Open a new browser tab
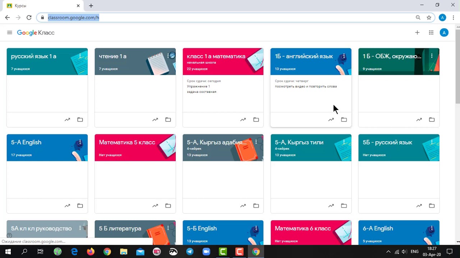 91,6
